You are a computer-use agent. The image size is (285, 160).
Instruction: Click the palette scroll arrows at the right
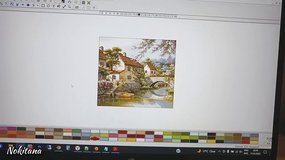tap(269, 138)
